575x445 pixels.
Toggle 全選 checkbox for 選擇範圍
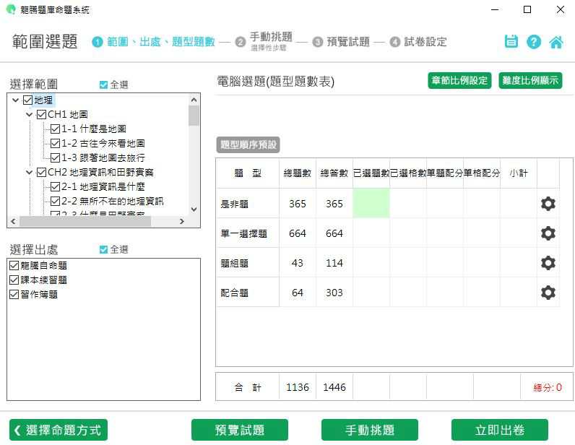click(103, 85)
